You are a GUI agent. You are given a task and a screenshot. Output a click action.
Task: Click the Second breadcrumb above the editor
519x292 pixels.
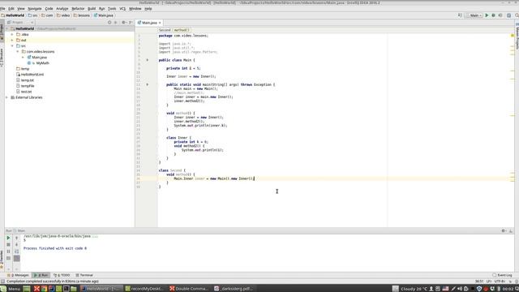165,30
